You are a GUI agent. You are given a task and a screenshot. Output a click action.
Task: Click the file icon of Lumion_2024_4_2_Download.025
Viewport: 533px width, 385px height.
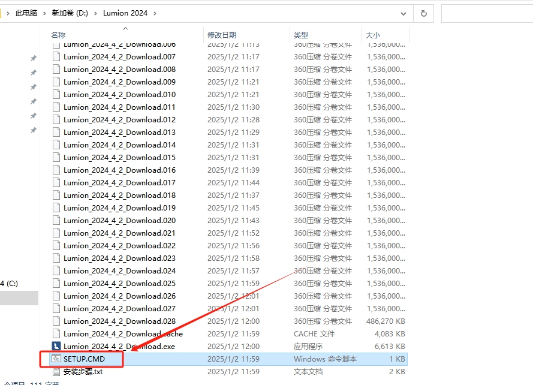tap(56, 283)
